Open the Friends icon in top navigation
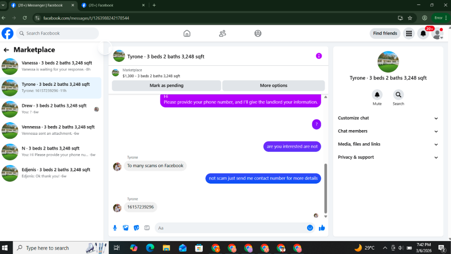Image resolution: width=451 pixels, height=254 pixels. coord(222,33)
